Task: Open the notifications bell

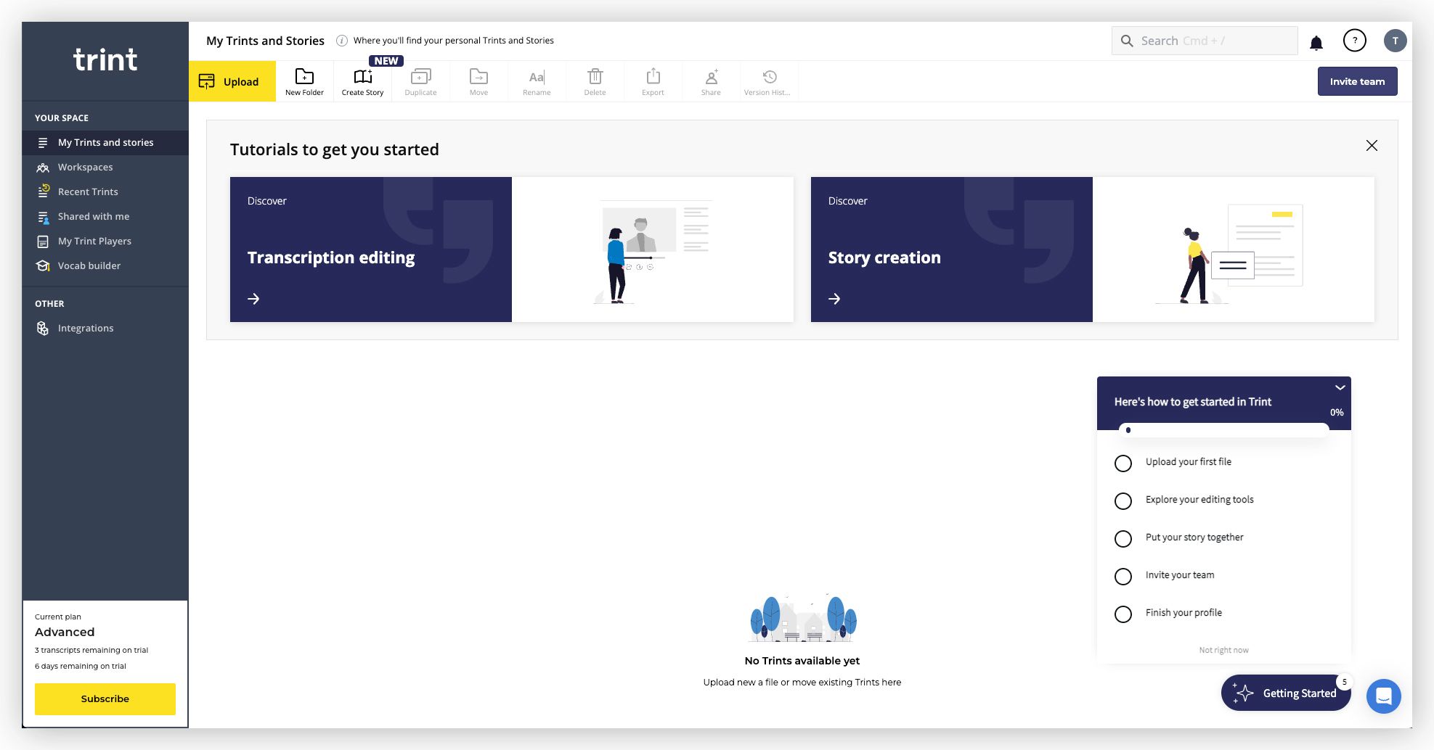Action: coord(1316,43)
